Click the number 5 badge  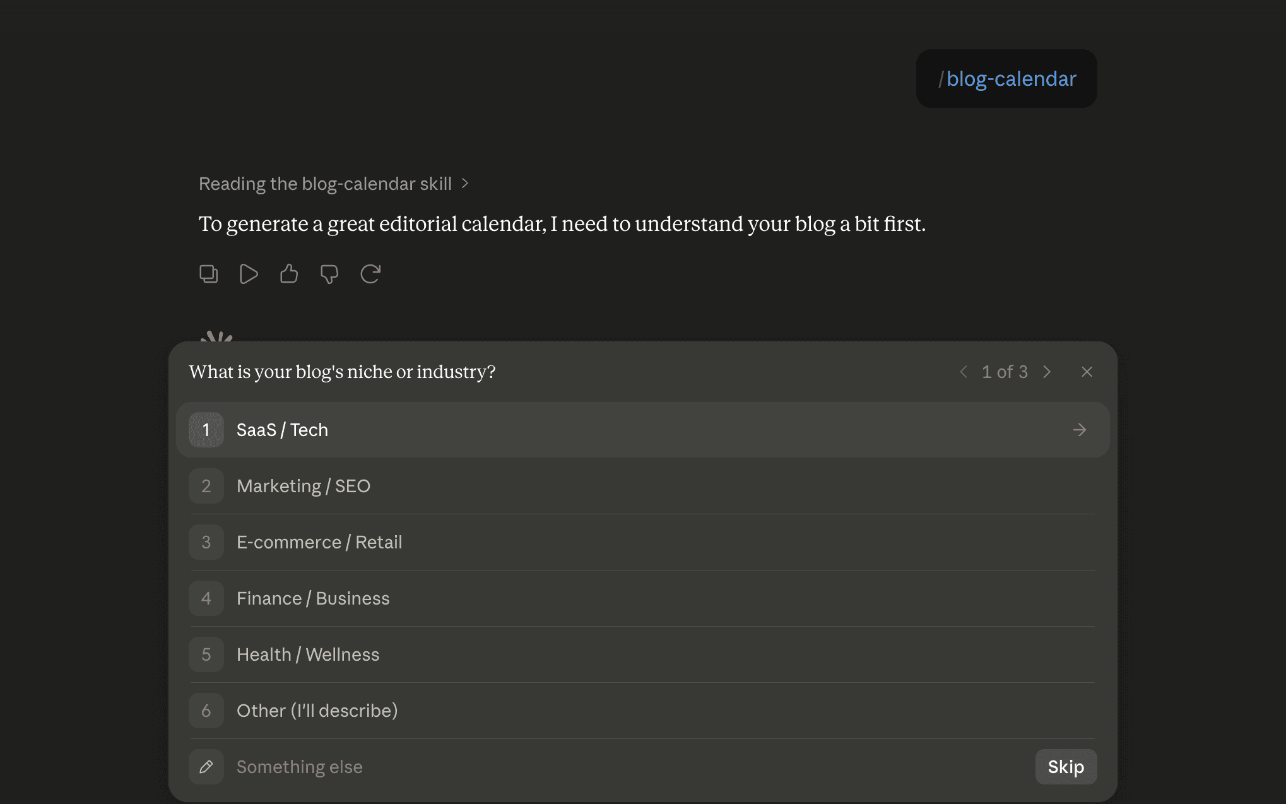coord(206,654)
